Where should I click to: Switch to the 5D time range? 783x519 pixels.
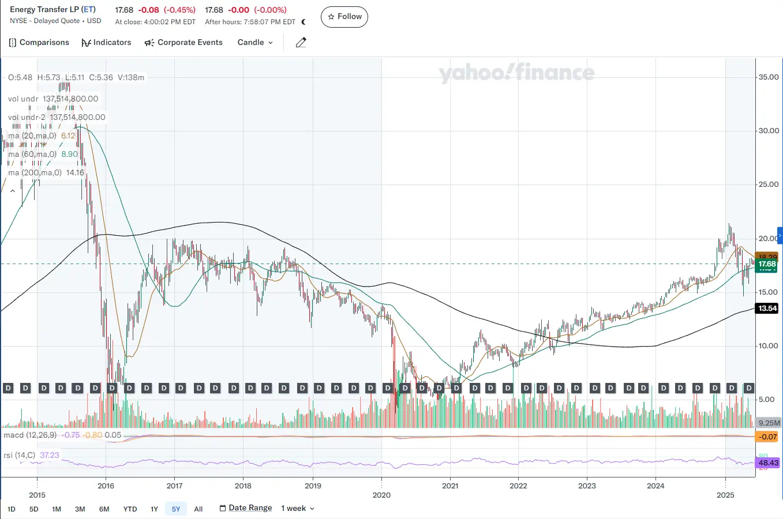(x=34, y=509)
